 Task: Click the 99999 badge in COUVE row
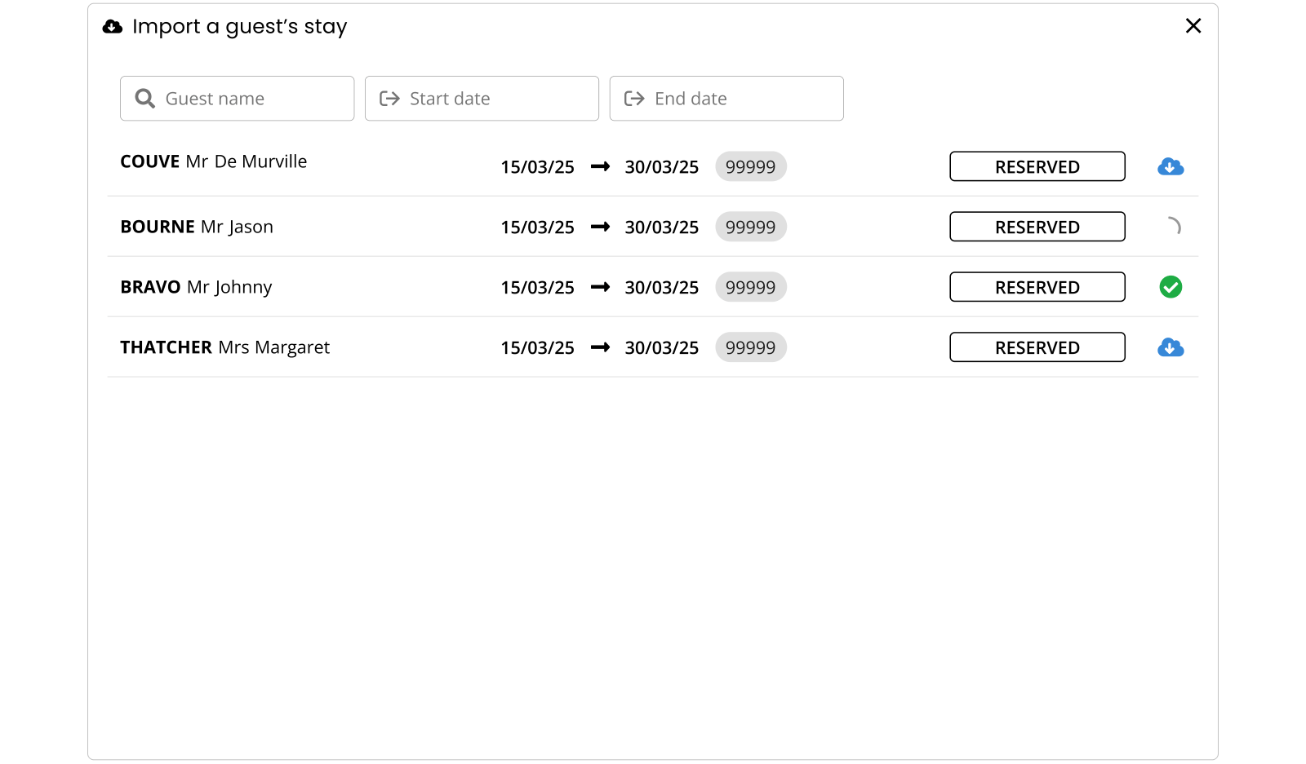click(x=751, y=166)
